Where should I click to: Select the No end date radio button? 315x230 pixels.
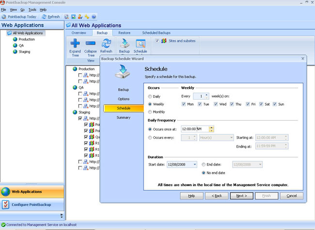(x=204, y=173)
